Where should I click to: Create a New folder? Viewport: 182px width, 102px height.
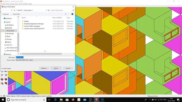coord(16,14)
